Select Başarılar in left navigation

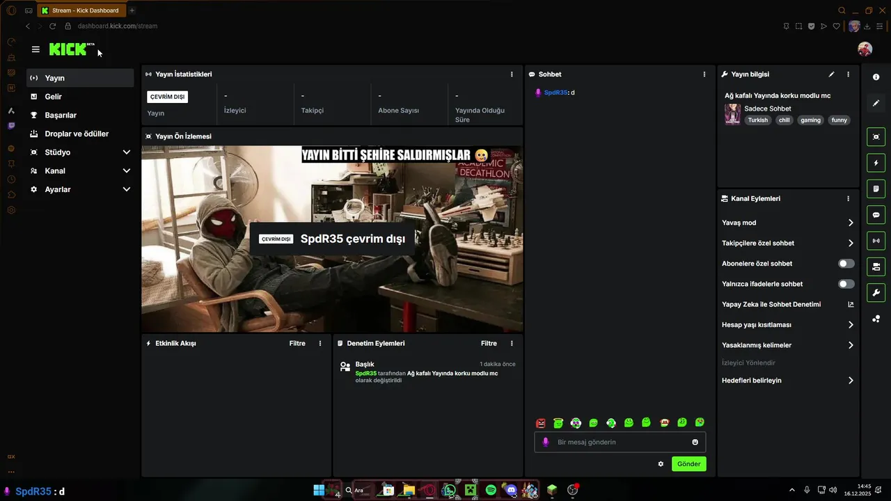coord(80,115)
